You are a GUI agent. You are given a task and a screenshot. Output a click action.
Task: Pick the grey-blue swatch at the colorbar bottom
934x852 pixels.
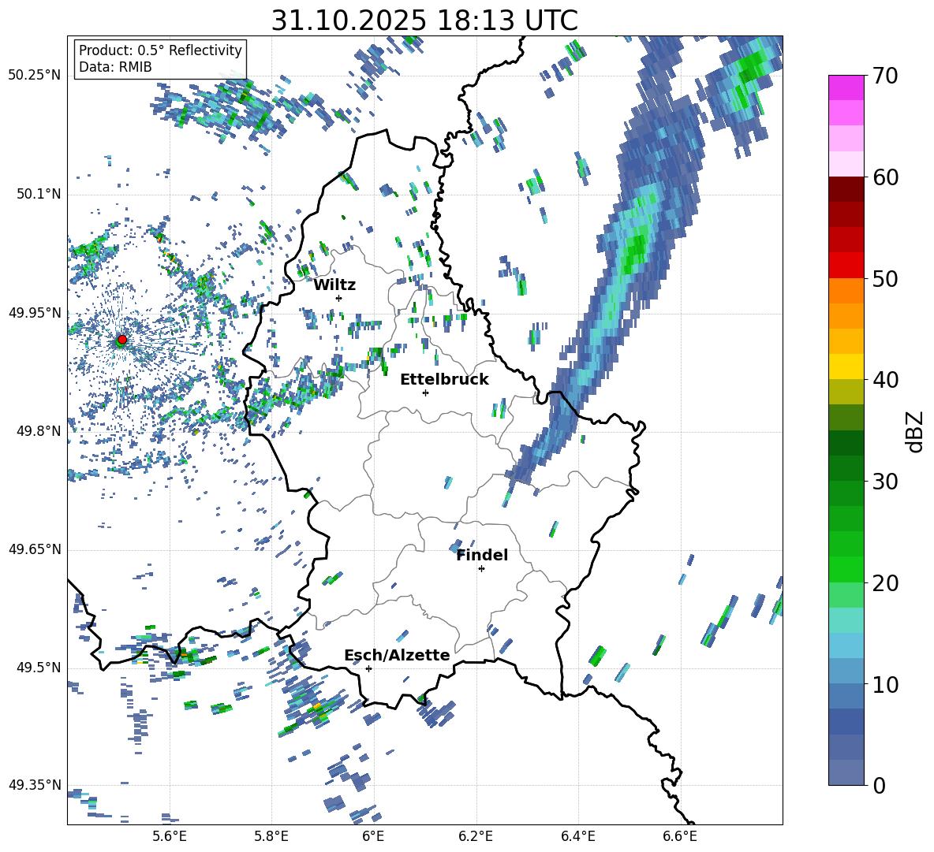[x=846, y=772]
